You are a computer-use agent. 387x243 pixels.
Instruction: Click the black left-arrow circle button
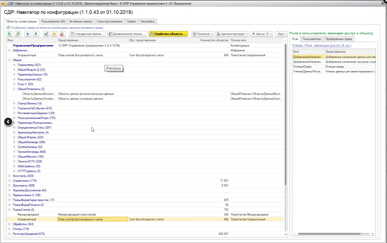click(x=8, y=122)
